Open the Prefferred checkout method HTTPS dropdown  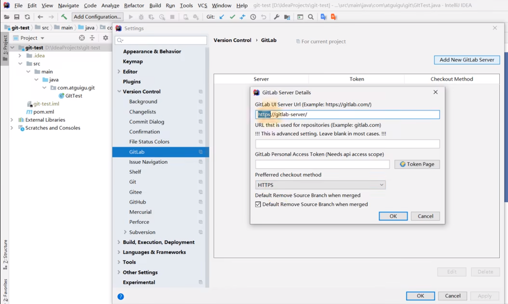point(320,185)
